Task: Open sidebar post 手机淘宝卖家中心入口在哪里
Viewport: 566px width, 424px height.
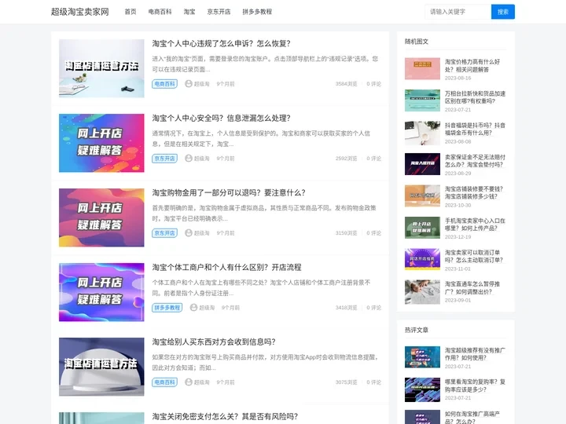Action: [x=475, y=225]
